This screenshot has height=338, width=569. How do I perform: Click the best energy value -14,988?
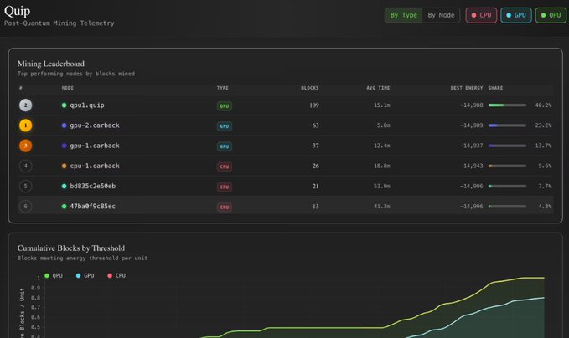point(472,105)
